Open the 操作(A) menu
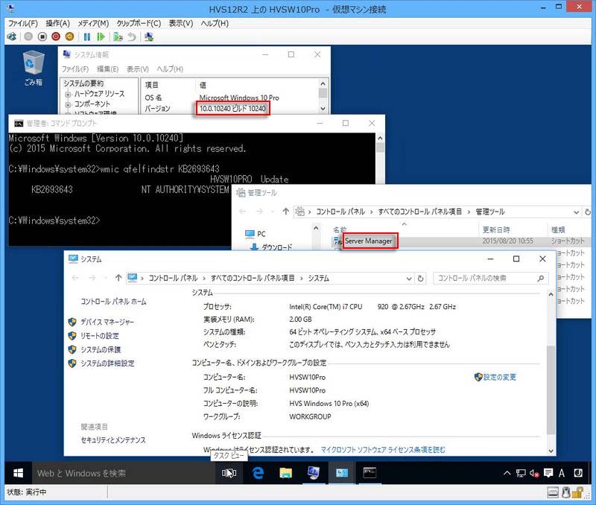 point(58,24)
